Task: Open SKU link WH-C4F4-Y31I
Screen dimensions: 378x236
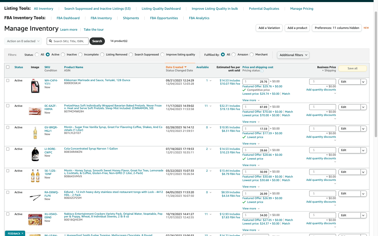Action: [51, 82]
